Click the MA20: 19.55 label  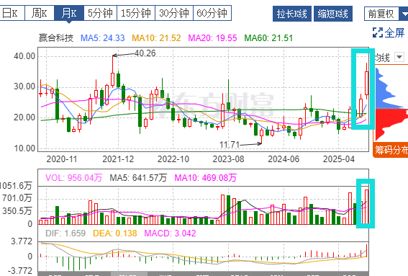[x=212, y=38]
